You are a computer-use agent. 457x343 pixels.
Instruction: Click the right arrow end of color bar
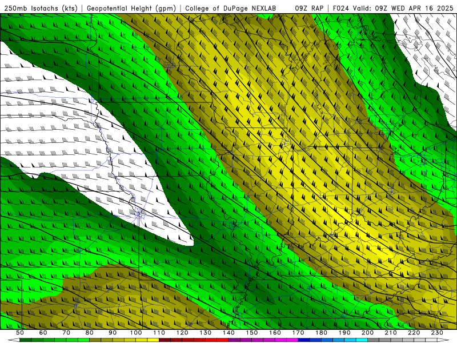click(443, 340)
